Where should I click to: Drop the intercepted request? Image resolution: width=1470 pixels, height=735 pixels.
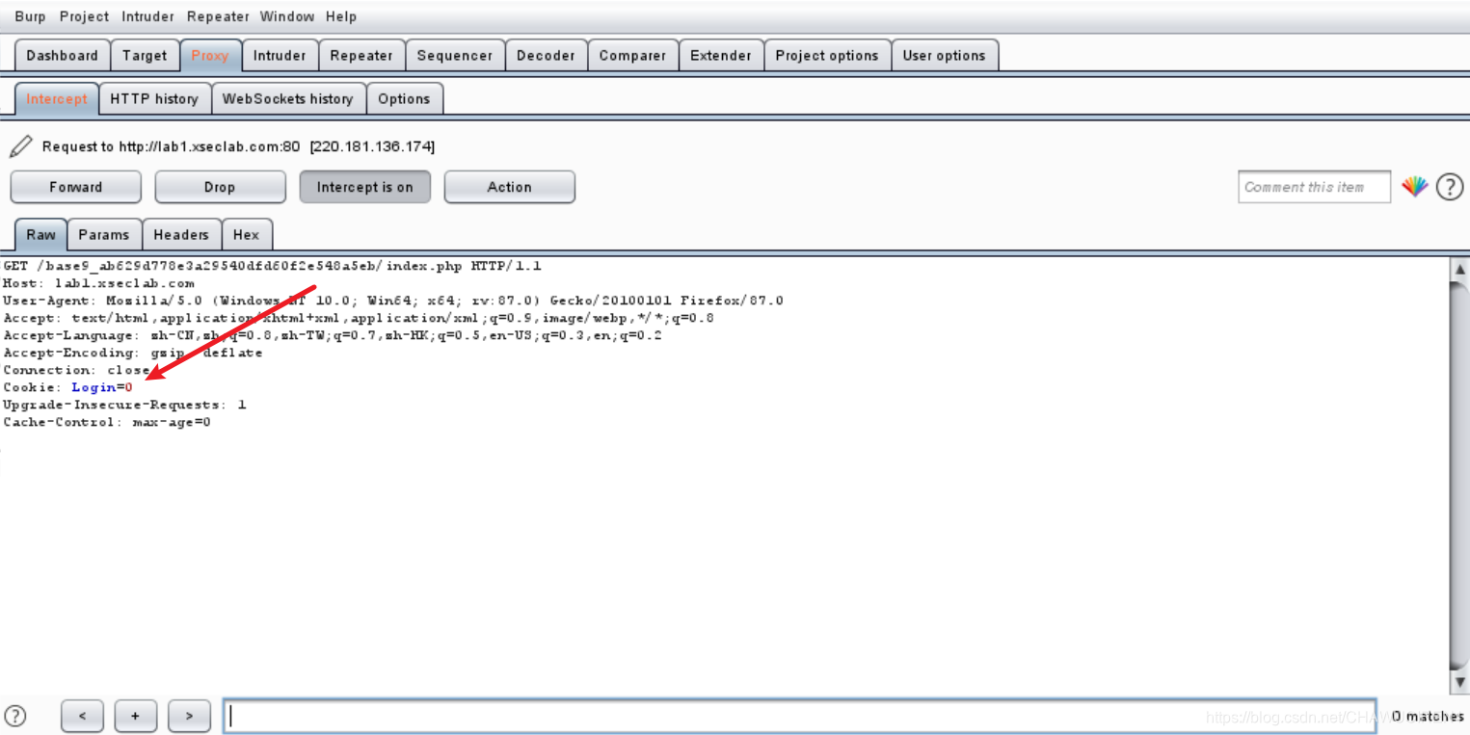click(220, 187)
